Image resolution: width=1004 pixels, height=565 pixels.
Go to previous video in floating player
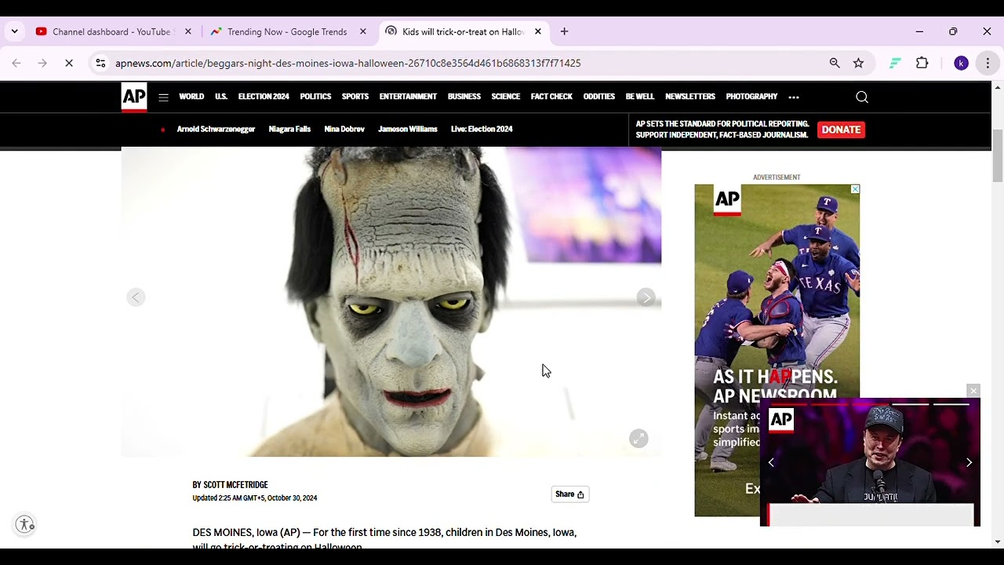771,462
